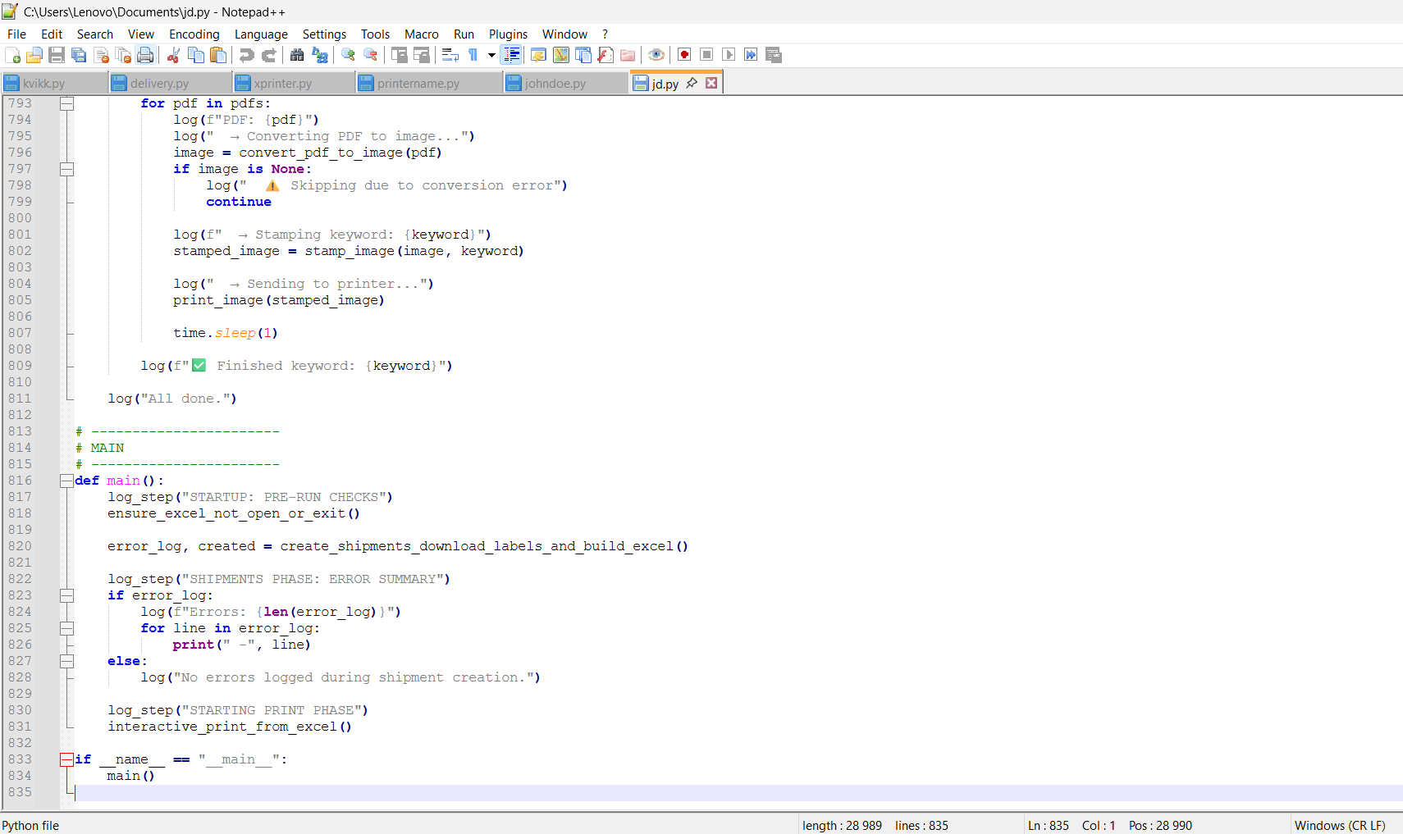1403x834 pixels.
Task: Save the current file with the Save icon
Action: pos(57,55)
